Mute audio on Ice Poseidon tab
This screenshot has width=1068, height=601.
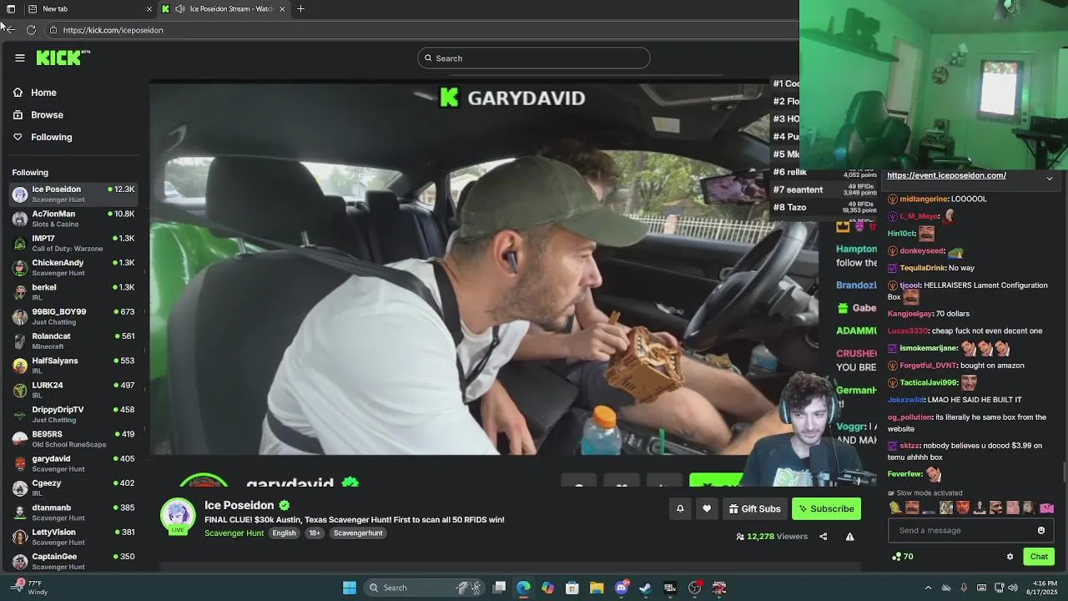pos(180,9)
